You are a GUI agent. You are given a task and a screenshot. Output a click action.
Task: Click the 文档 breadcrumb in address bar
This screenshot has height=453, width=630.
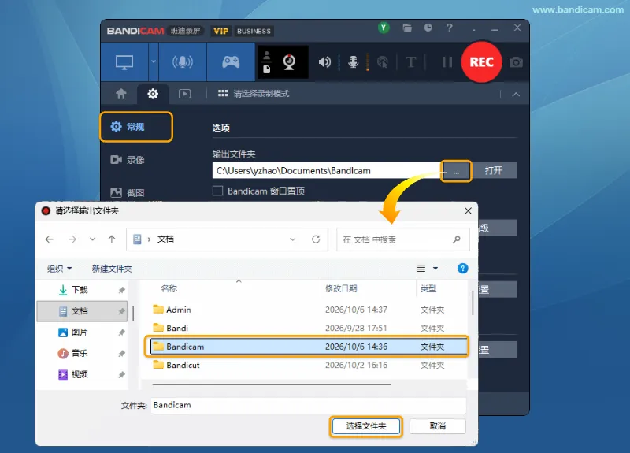tap(165, 239)
